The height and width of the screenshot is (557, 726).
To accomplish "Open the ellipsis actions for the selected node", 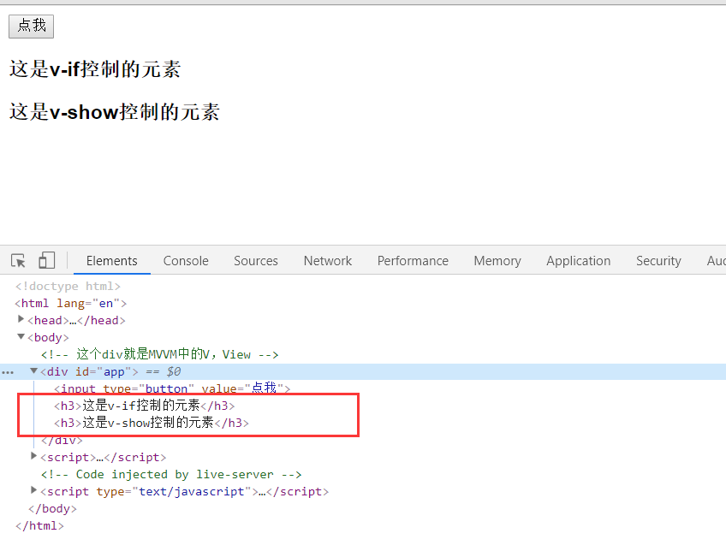I will tap(8, 372).
